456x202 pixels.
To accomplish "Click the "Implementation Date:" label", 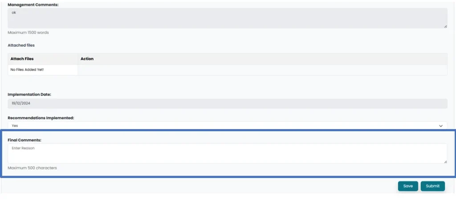I will click(29, 94).
